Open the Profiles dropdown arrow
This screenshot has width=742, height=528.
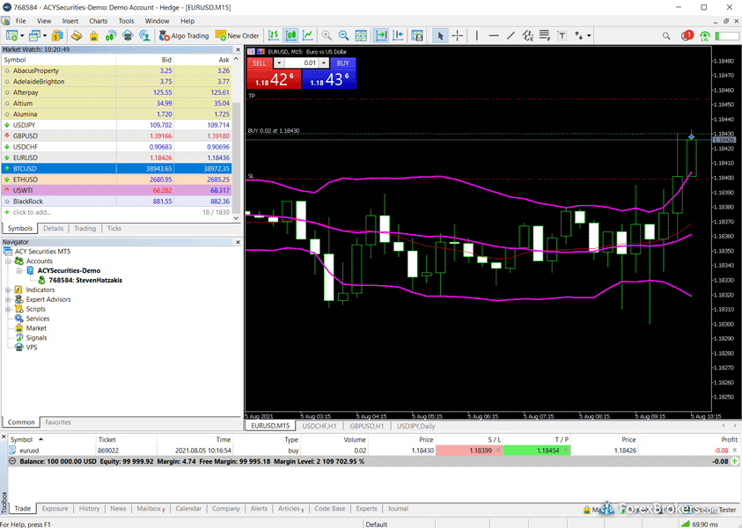click(45, 35)
